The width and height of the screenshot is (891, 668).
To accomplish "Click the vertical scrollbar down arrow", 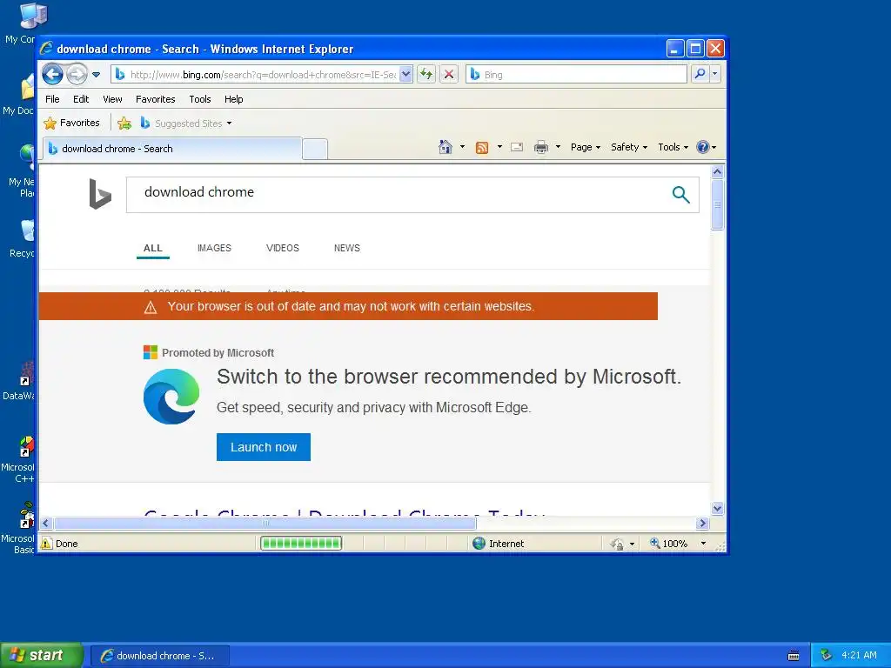I will (x=718, y=508).
